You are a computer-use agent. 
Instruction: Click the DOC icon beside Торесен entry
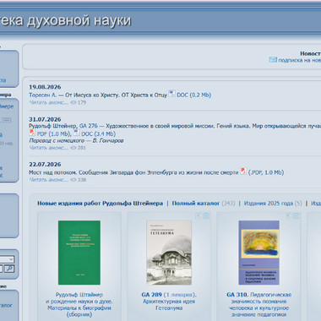(171, 94)
